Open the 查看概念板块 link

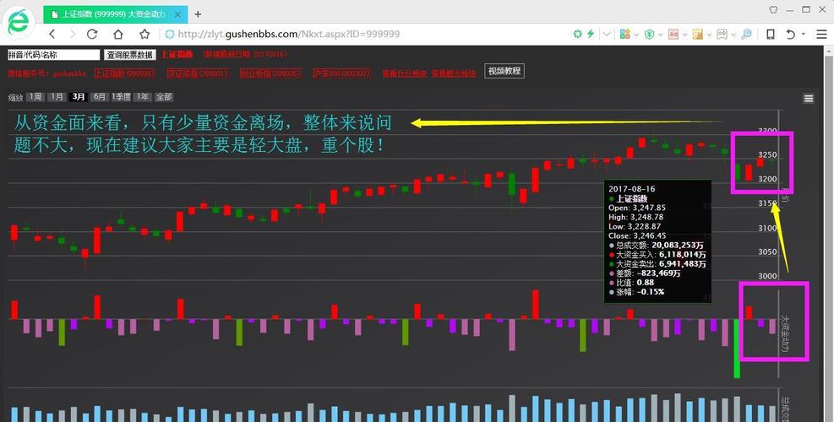(453, 73)
